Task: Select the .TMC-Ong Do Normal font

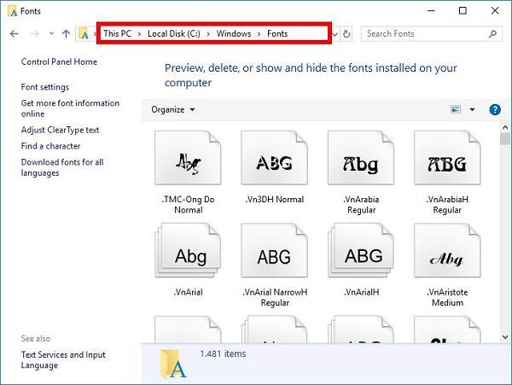Action: click(x=188, y=172)
